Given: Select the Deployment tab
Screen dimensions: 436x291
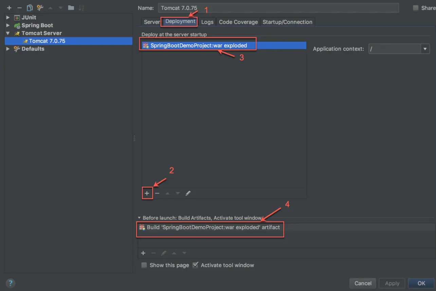Looking at the screenshot, I should tap(180, 21).
